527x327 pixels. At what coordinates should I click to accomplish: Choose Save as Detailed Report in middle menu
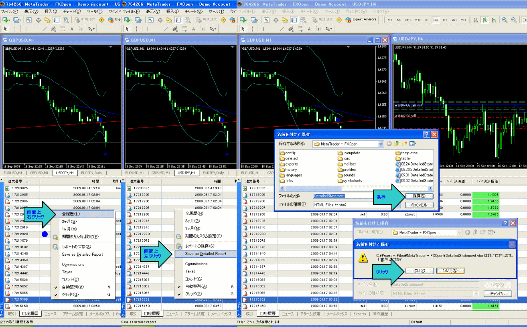click(x=206, y=254)
